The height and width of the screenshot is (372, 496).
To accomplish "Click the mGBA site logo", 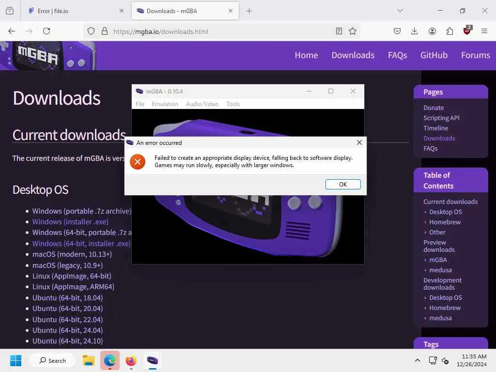I will [48, 55].
